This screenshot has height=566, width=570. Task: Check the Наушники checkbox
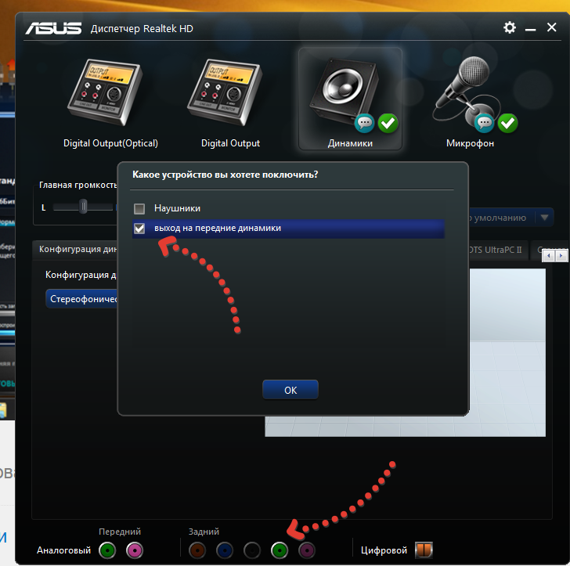click(x=139, y=209)
